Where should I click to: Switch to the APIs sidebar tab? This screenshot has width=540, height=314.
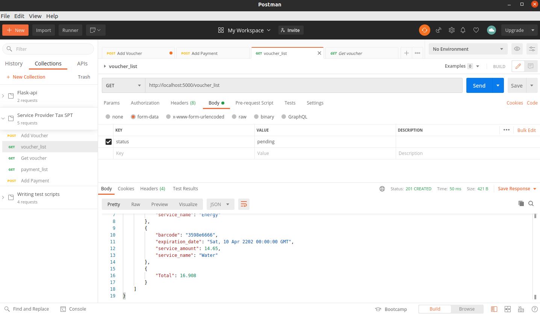pyautogui.click(x=82, y=64)
